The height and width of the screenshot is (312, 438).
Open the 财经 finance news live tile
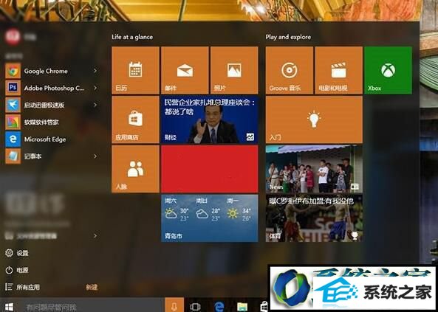tap(210, 119)
